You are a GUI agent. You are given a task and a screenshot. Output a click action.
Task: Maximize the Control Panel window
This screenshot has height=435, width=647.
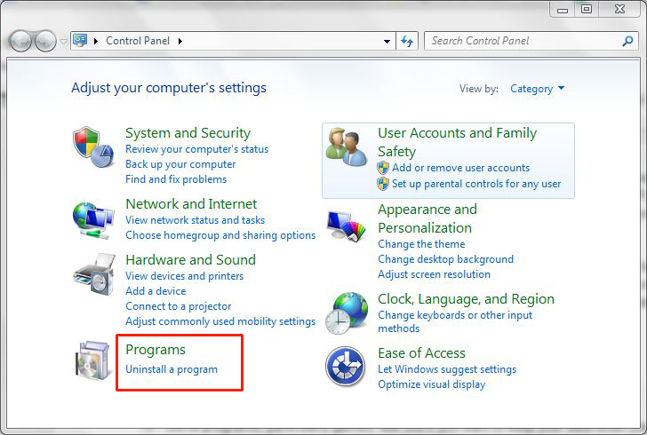587,10
